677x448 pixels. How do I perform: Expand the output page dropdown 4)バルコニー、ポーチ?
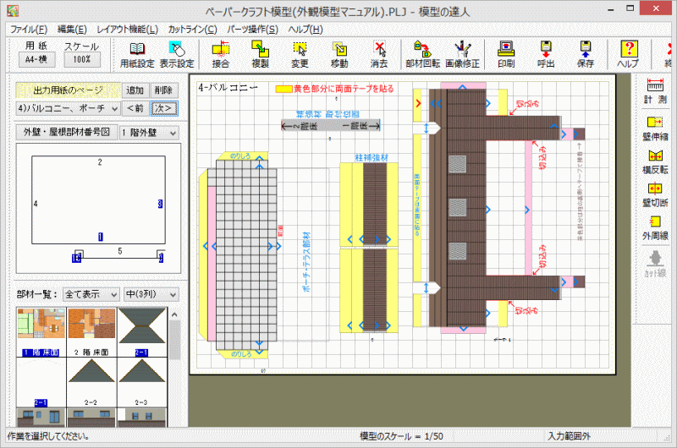click(x=113, y=108)
